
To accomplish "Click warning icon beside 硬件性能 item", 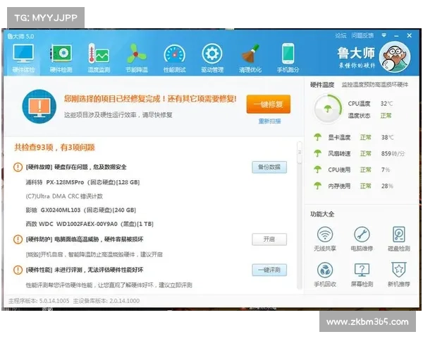I will click(18, 270).
